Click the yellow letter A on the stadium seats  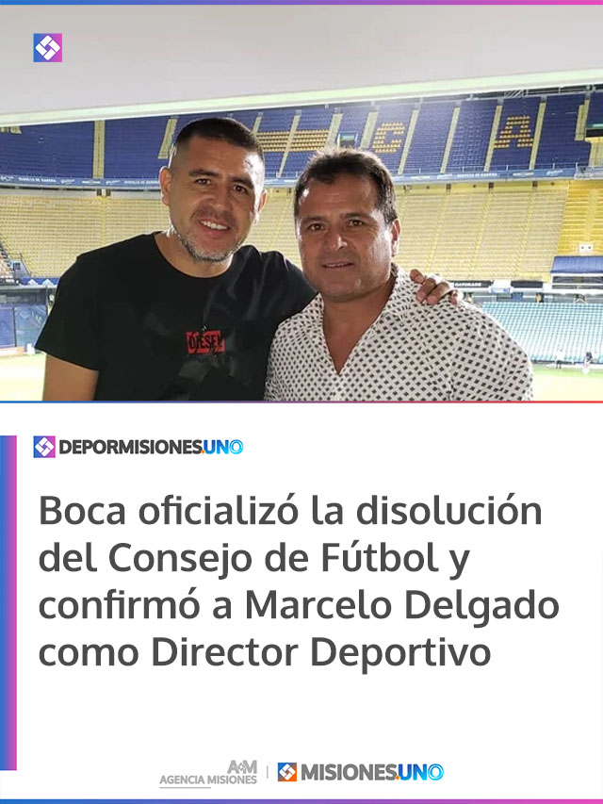tap(514, 131)
